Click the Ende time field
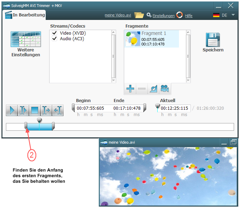Image resolution: width=240 pixels, height=208 pixels. 127,108
